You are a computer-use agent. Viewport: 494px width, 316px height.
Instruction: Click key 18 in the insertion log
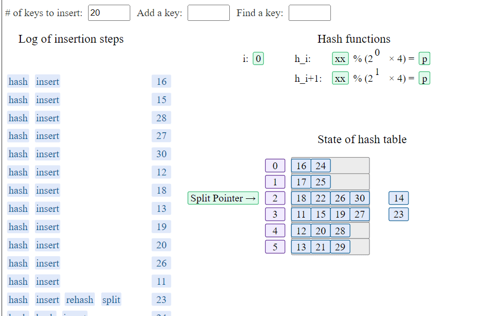coord(162,191)
